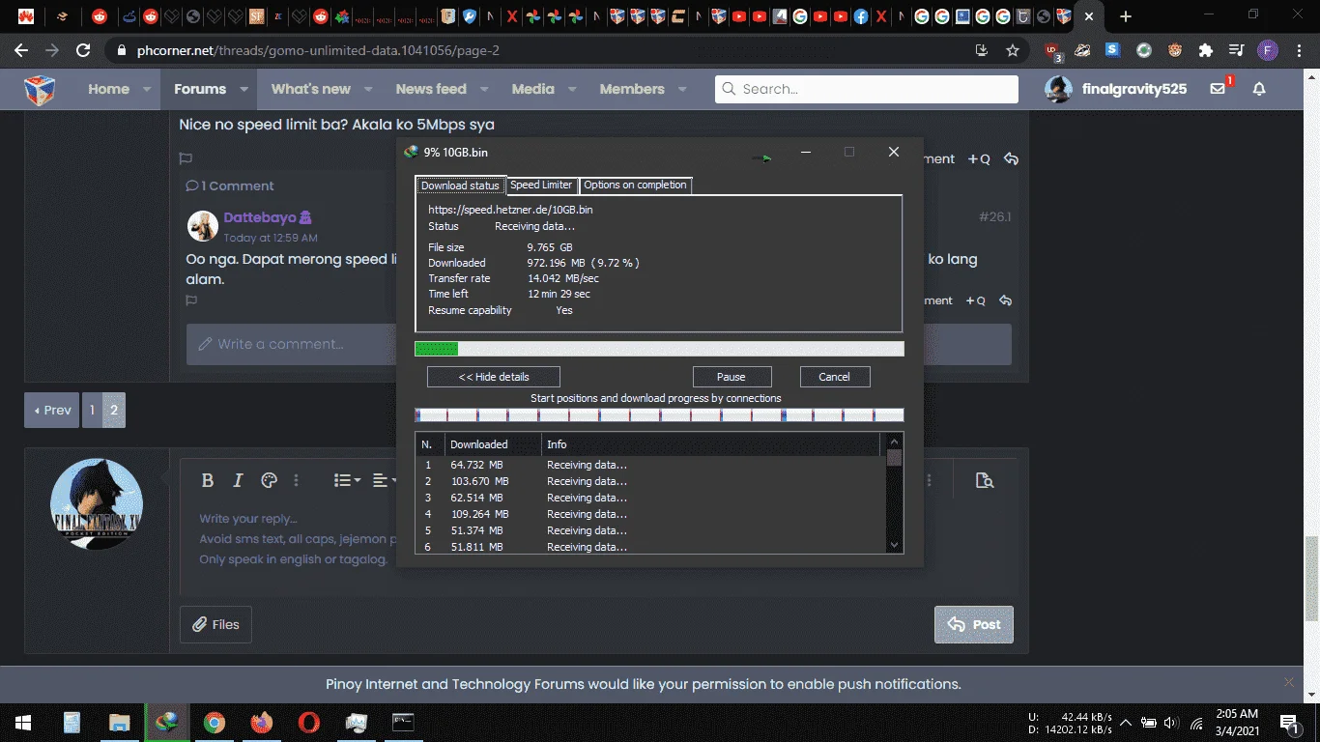
Task: Click the Bold formatting icon in reply editor
Action: (207, 480)
